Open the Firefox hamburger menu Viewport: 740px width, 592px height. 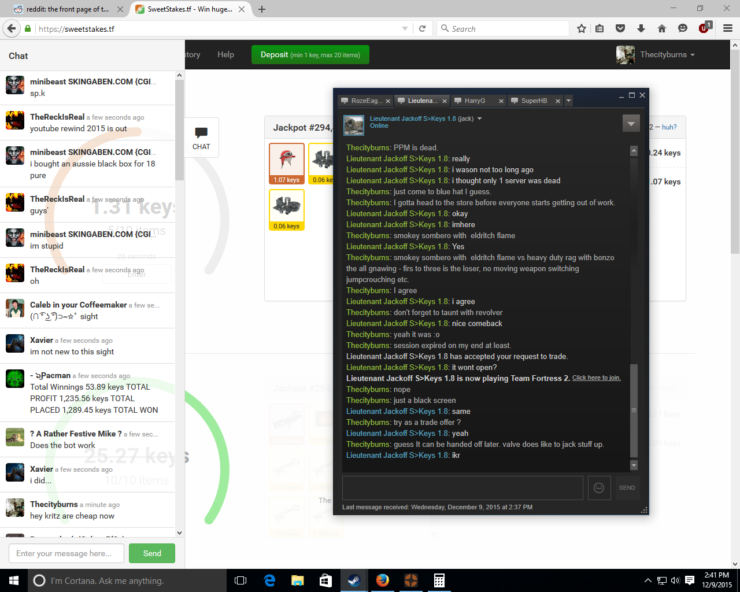727,28
